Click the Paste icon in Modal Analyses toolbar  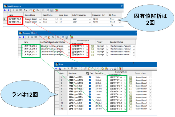(34, 10)
